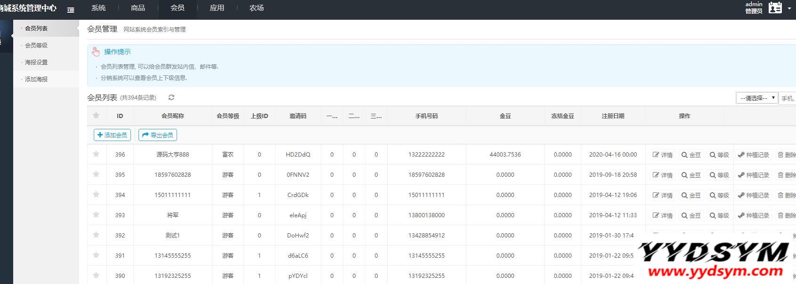
Task: Toggle the star for member 393 row
Action: point(96,214)
